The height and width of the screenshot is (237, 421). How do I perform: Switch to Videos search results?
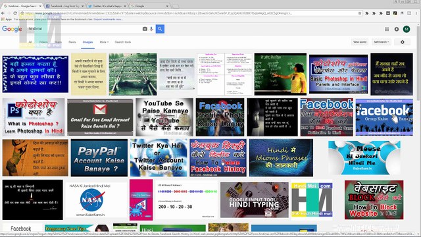(43, 42)
